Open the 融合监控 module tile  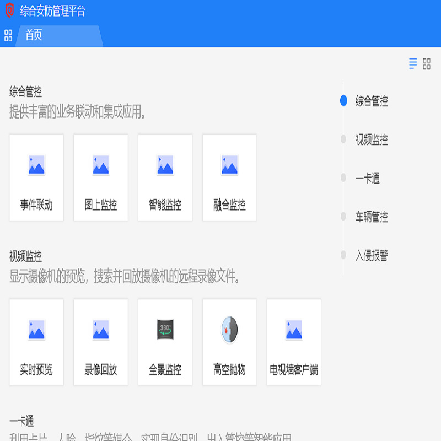pos(229,178)
